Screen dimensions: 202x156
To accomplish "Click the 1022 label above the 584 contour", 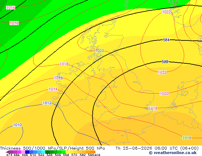I will point(166,12).
